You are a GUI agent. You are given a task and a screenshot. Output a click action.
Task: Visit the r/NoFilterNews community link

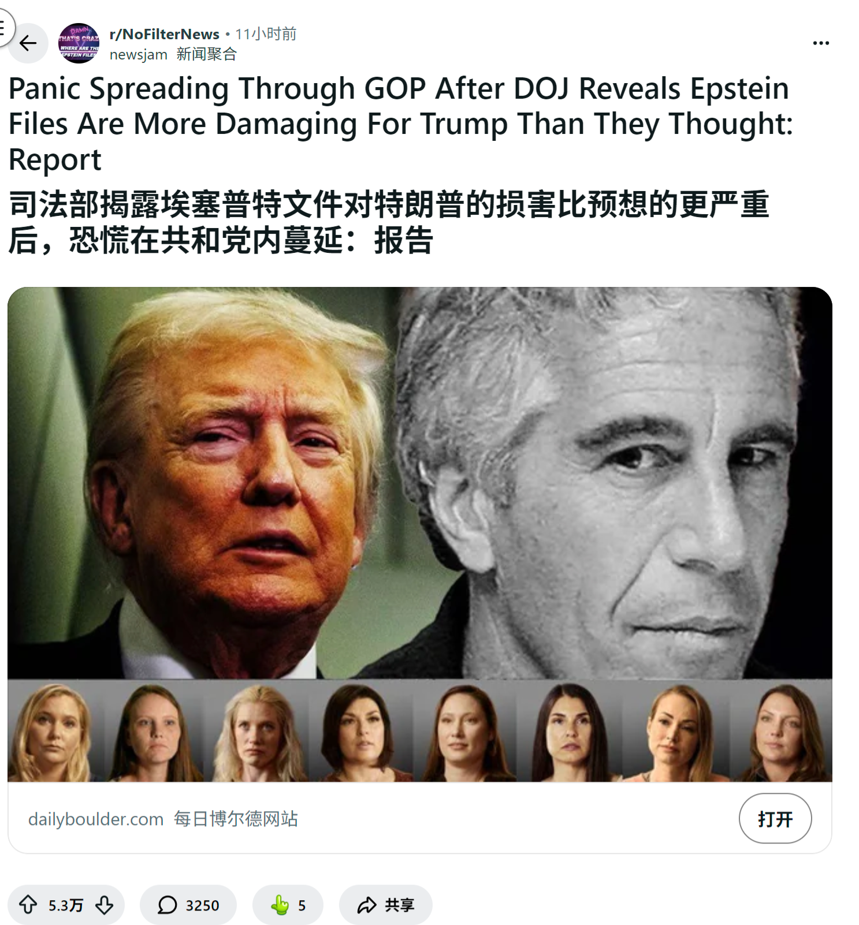coord(164,34)
